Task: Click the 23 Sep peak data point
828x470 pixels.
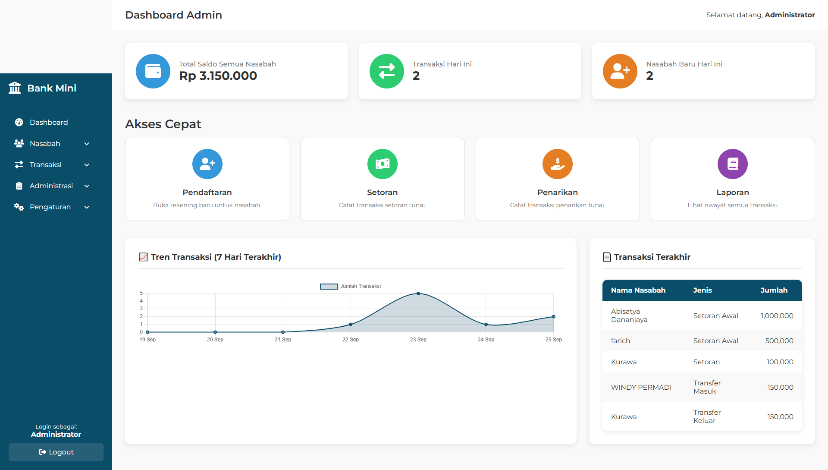Action: coord(418,293)
